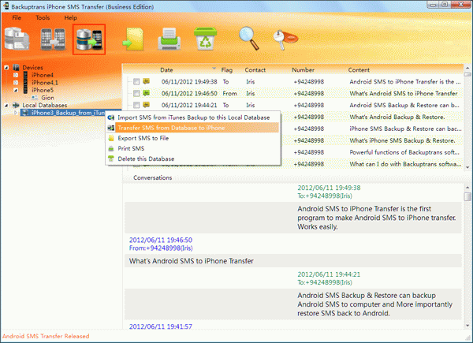This screenshot has width=473, height=343.
Task: Click the green printer toolbar icon
Action: click(169, 39)
